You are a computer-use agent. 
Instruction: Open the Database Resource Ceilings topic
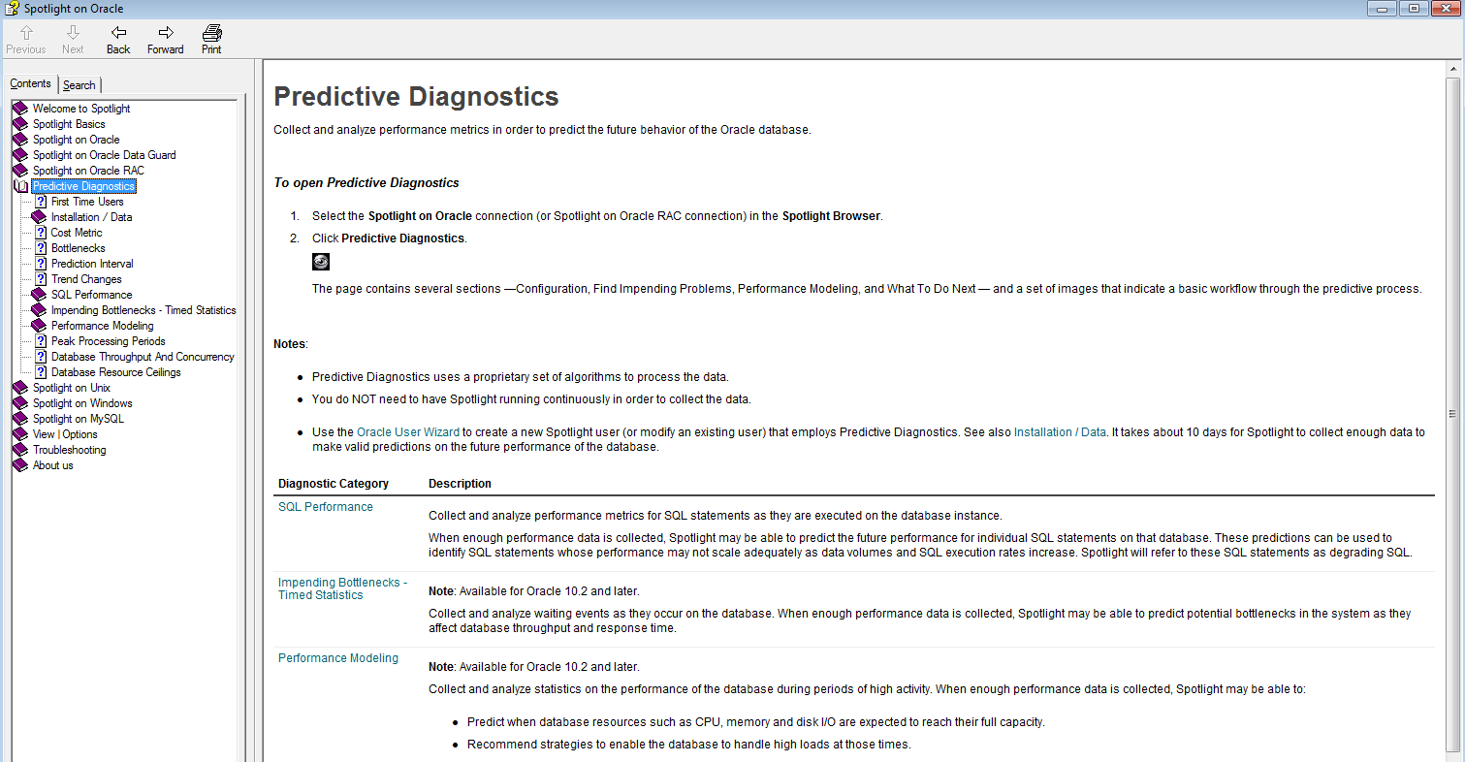point(116,372)
